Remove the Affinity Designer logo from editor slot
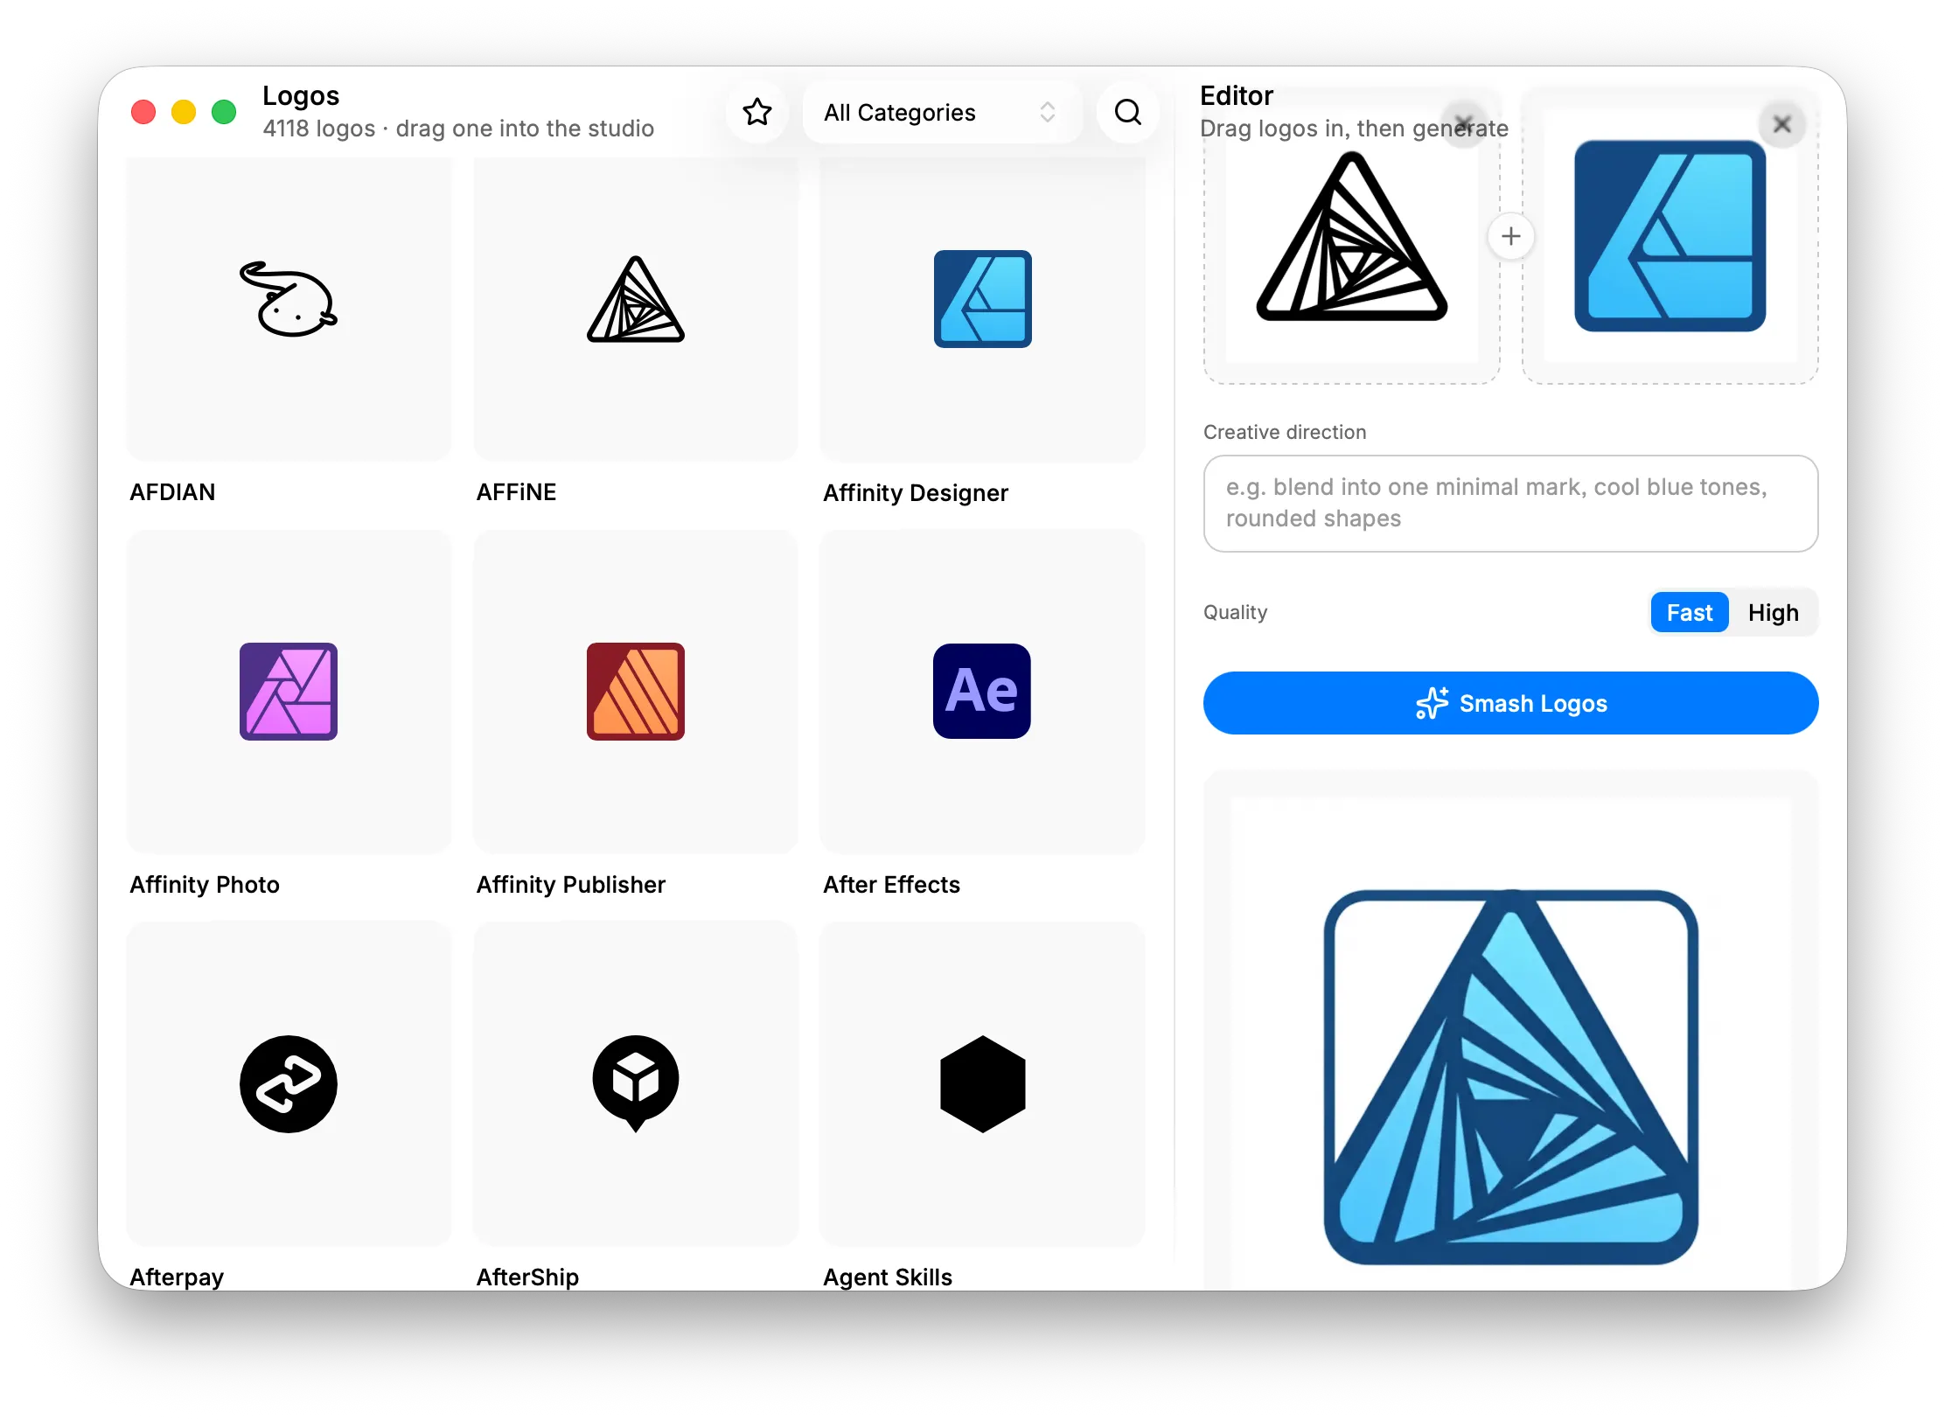This screenshot has height=1420, width=1945. [1782, 124]
